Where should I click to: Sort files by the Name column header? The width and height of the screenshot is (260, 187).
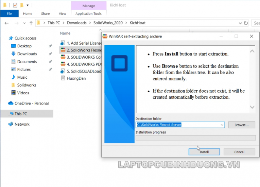[65, 33]
